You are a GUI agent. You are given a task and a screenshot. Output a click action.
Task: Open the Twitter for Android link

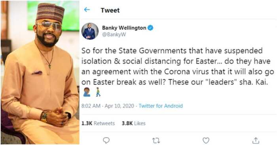coord(161,106)
